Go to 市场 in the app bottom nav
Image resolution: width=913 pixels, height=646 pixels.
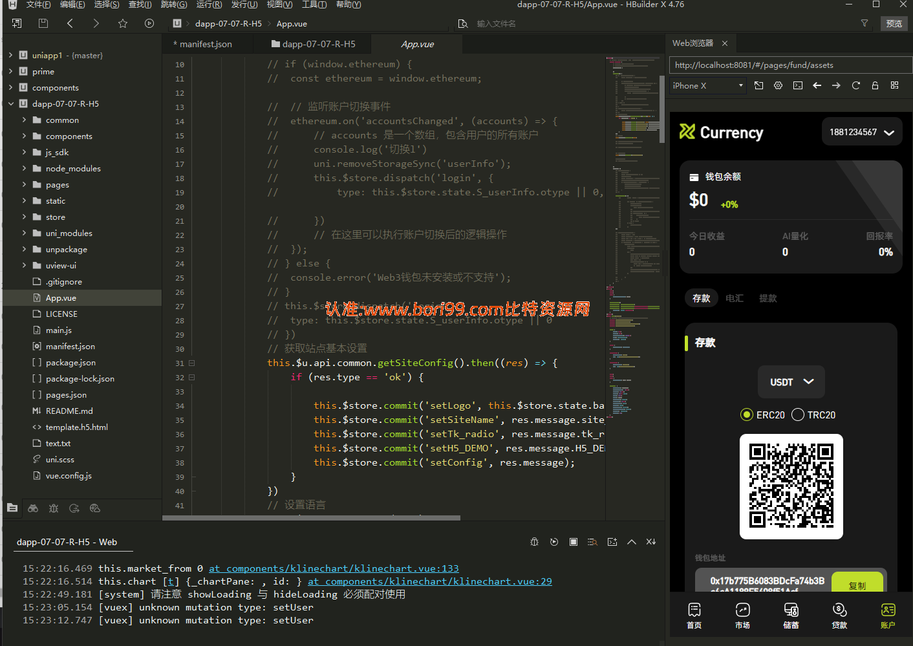coord(742,616)
